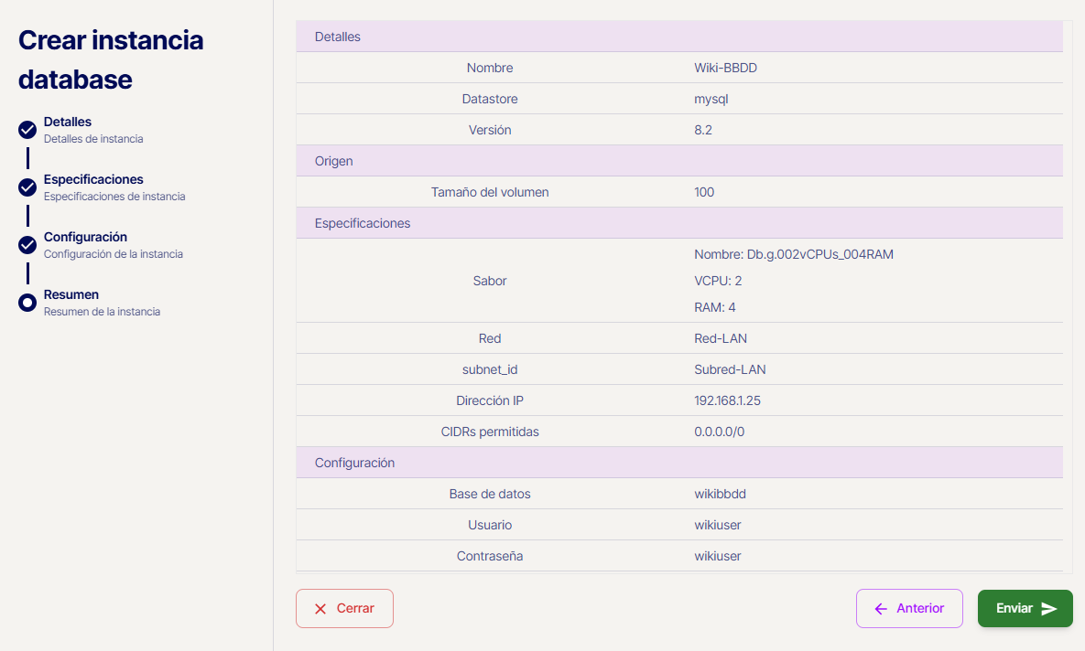This screenshot has width=1085, height=651.
Task: Click the paper plane icon in Enviar
Action: pyautogui.click(x=1049, y=609)
